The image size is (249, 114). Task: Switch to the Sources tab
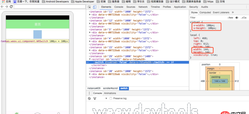(x=131, y=7)
